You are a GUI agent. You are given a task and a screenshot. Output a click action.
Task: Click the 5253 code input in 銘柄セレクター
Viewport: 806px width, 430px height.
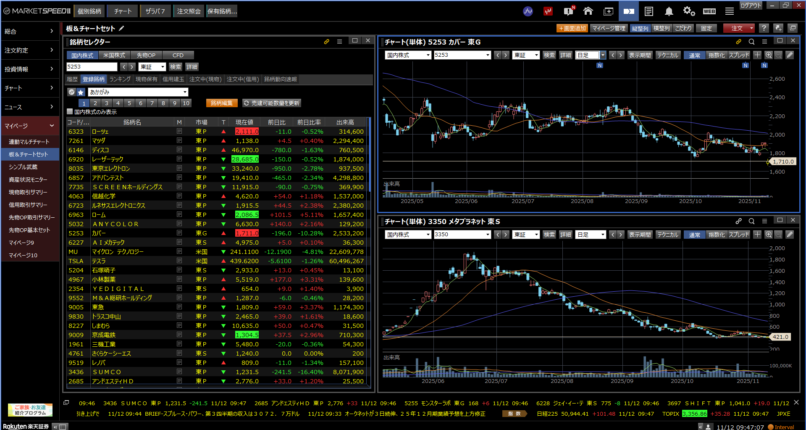coord(92,67)
